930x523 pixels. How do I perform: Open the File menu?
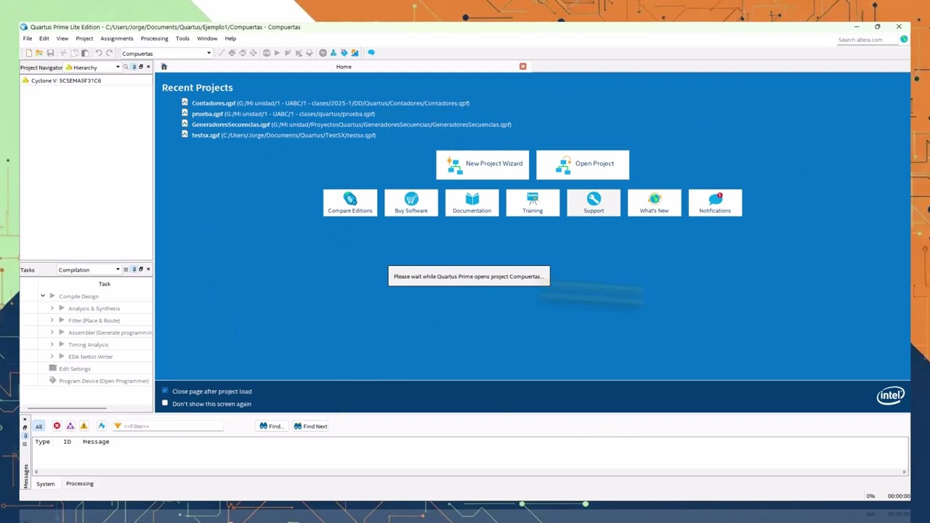click(28, 38)
